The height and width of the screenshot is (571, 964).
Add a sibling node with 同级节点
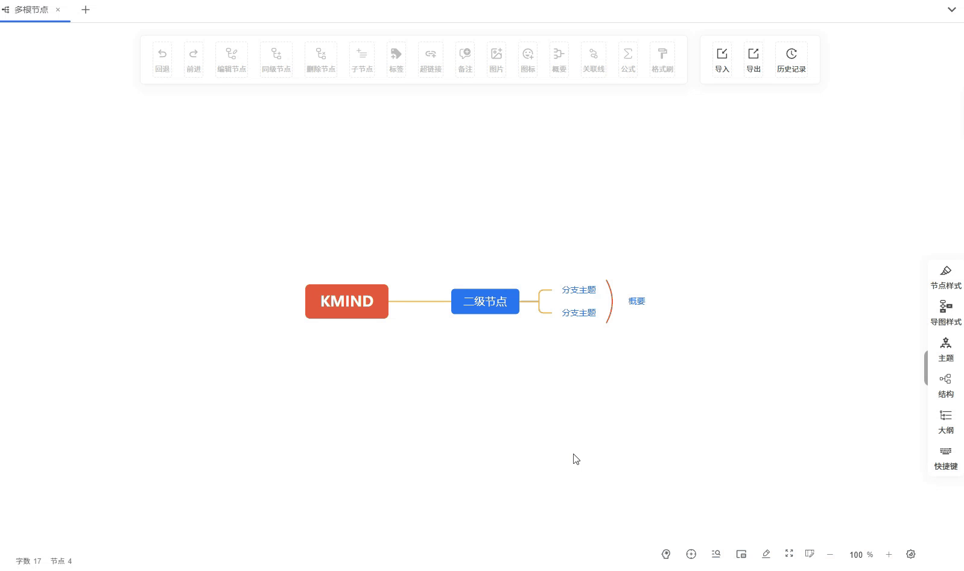tap(276, 59)
